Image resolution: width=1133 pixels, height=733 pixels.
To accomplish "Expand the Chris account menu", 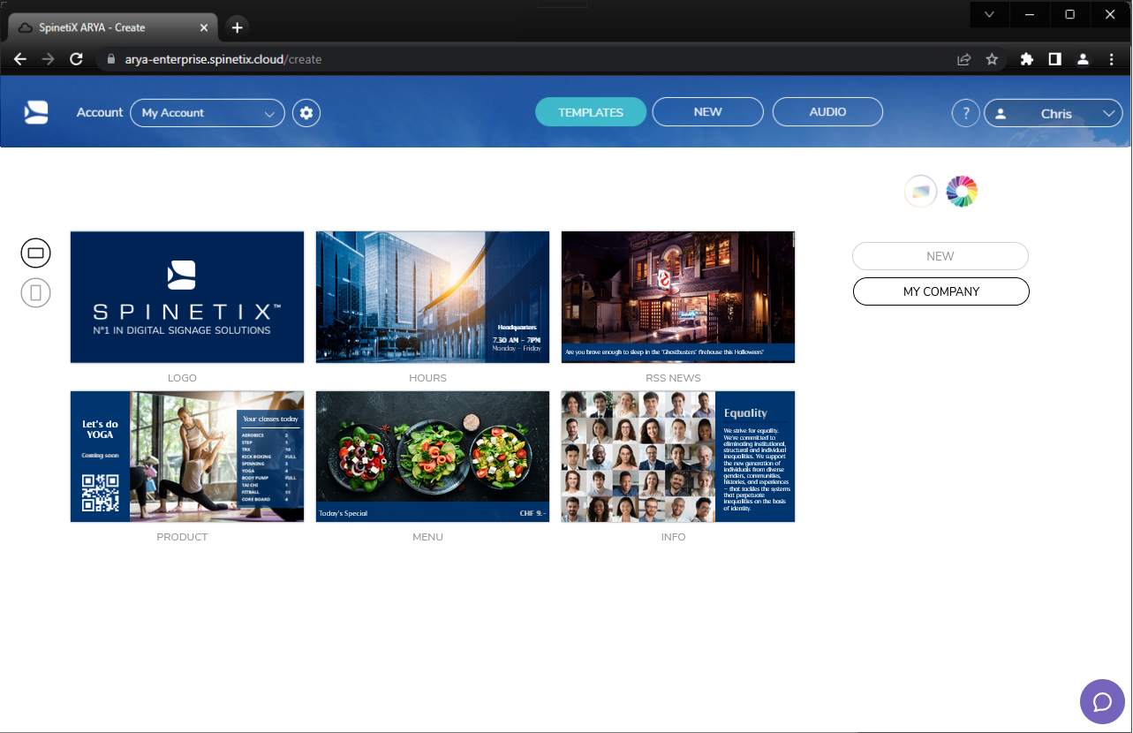I will pyautogui.click(x=1054, y=113).
